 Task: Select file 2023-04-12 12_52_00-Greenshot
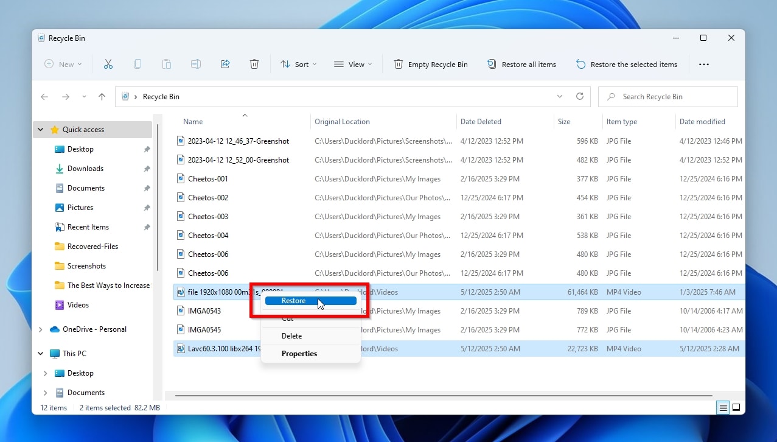pos(239,160)
